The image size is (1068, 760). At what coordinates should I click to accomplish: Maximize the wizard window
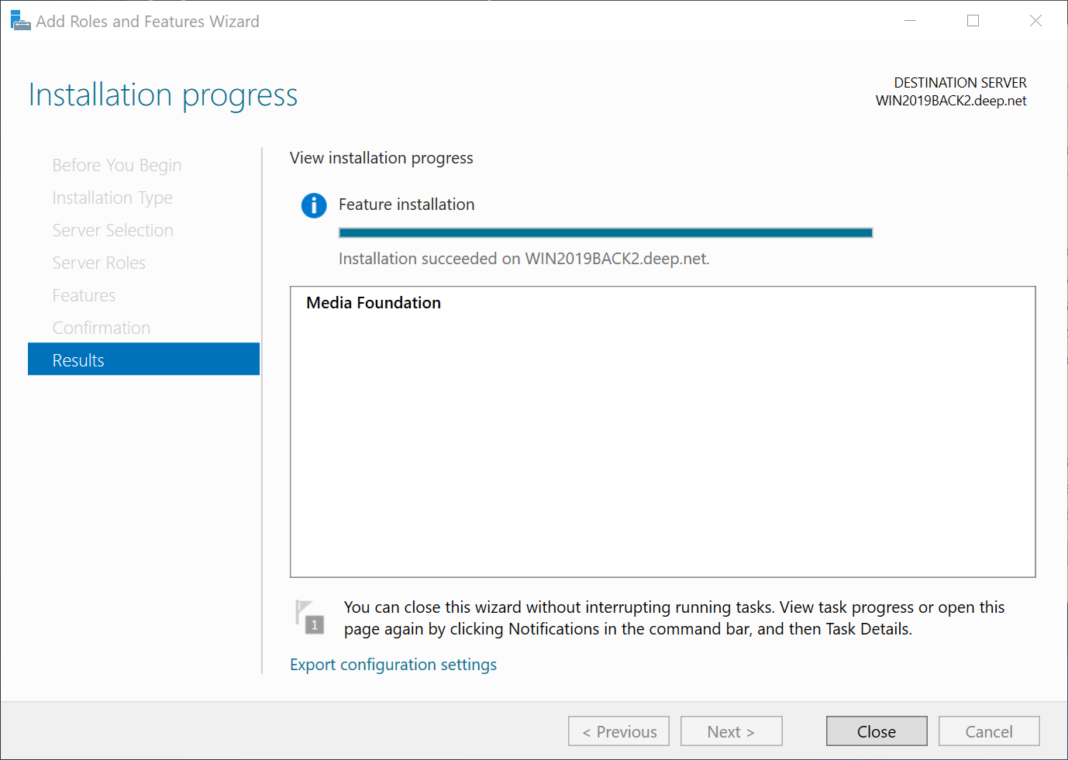[x=973, y=21]
